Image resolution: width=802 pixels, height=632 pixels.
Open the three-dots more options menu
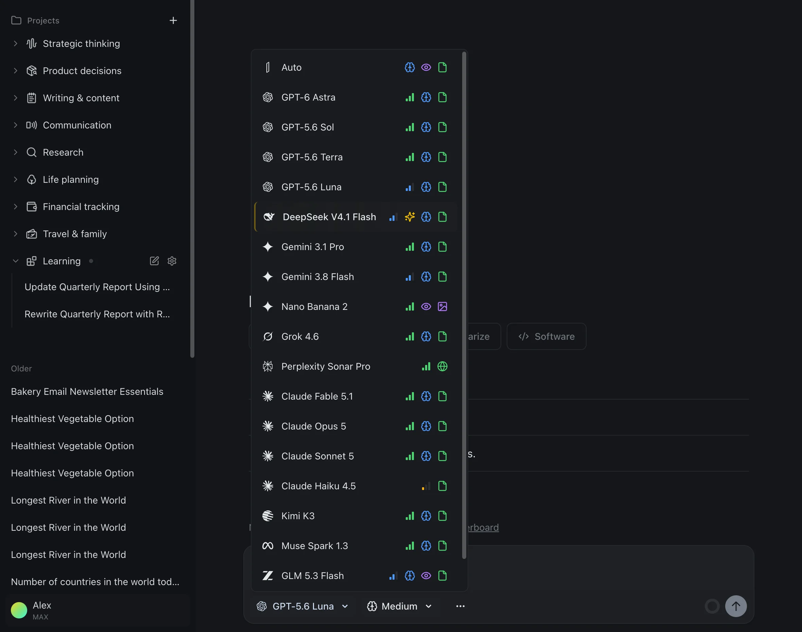click(460, 606)
